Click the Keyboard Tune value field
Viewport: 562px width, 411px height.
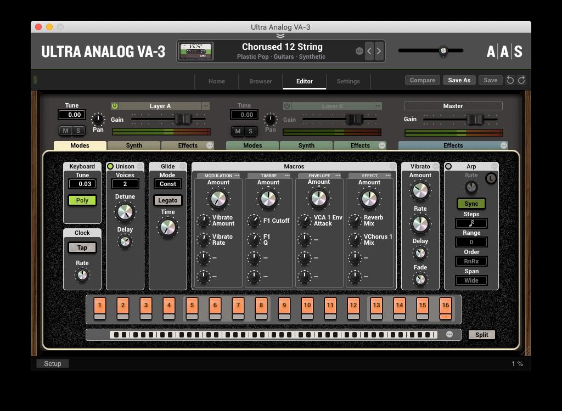(82, 184)
